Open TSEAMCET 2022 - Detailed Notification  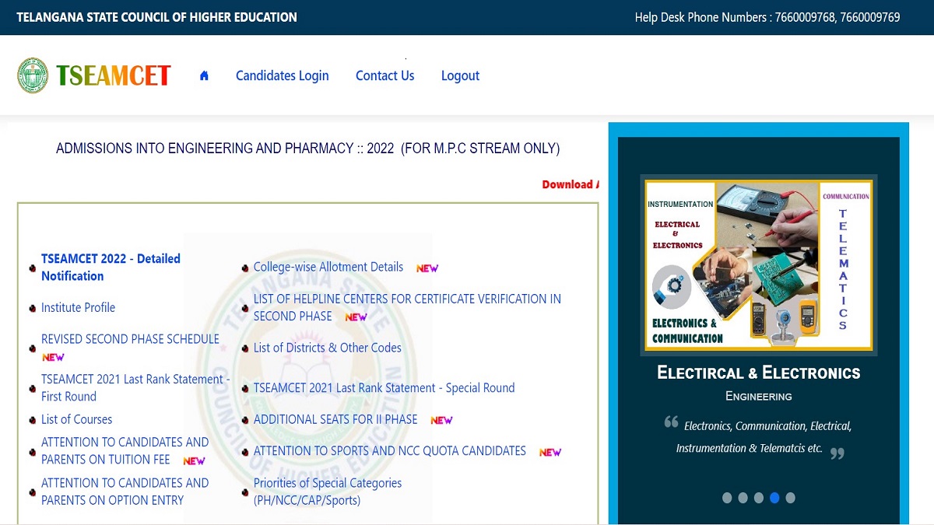coord(110,267)
